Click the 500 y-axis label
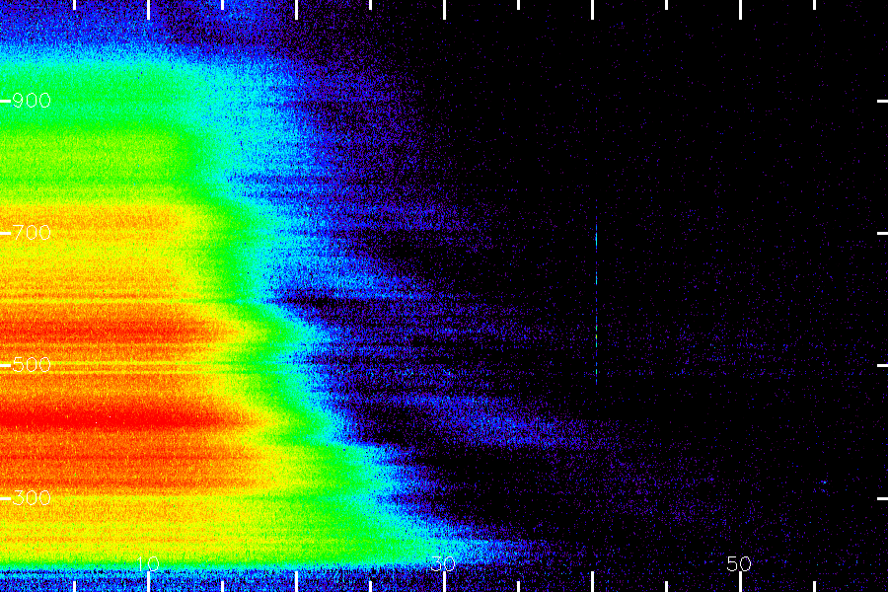The width and height of the screenshot is (888, 592). 32,365
